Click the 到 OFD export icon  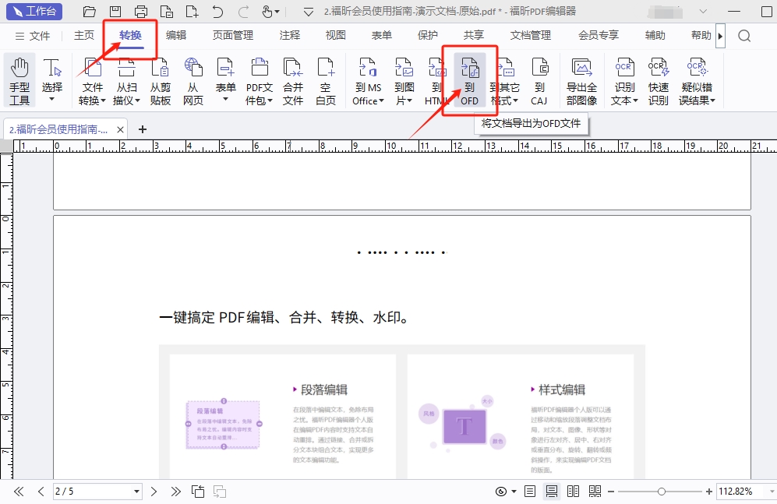point(469,80)
